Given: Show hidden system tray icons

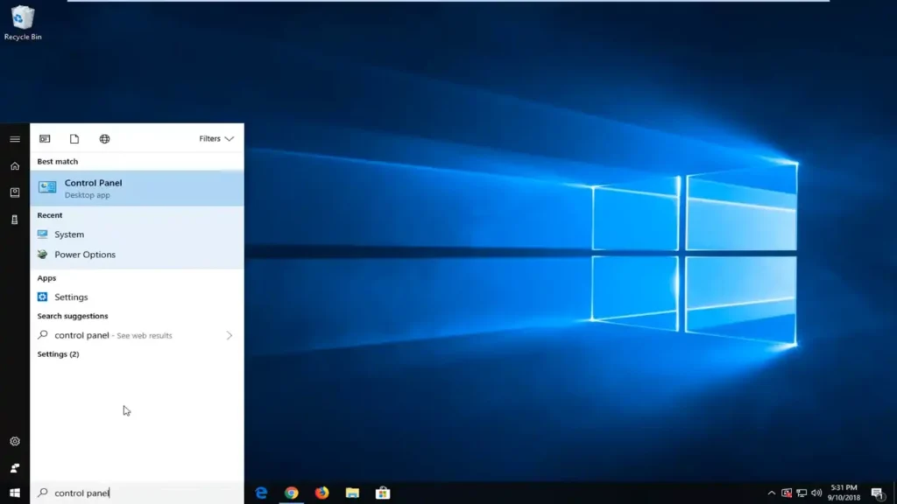Looking at the screenshot, I should pos(771,493).
